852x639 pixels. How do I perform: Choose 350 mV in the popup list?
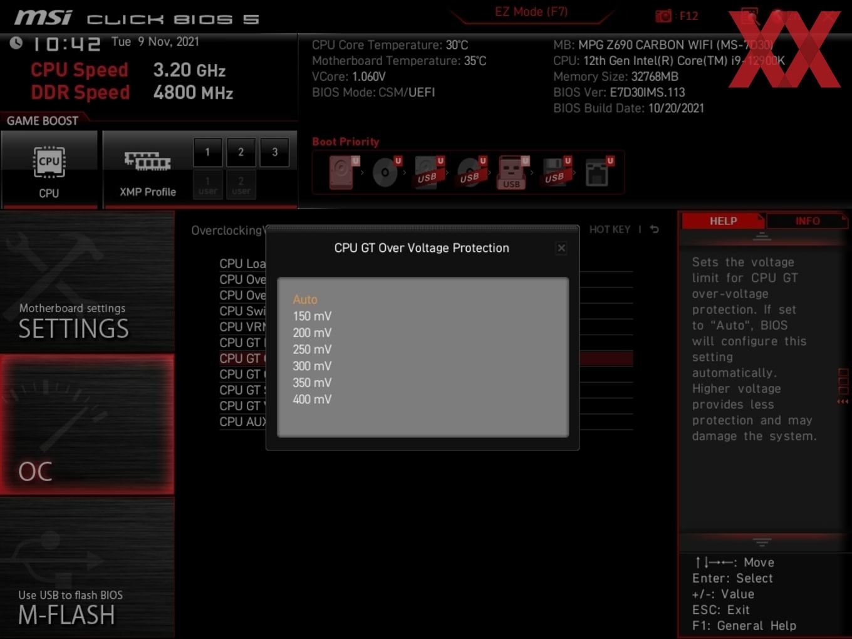click(312, 383)
